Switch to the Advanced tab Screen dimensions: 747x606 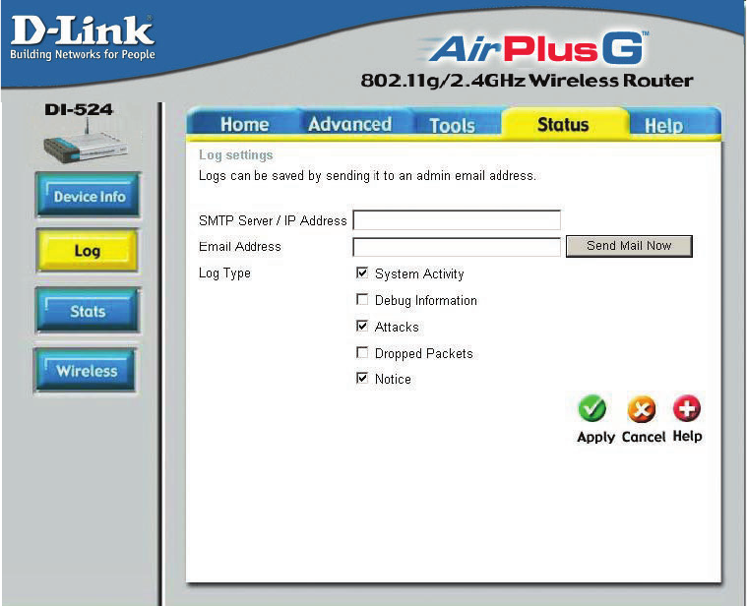[x=349, y=124]
